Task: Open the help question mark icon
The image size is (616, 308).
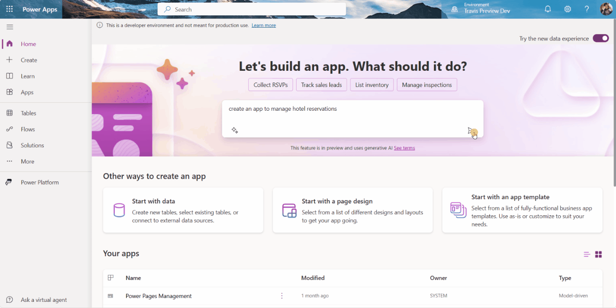Action: point(587,9)
